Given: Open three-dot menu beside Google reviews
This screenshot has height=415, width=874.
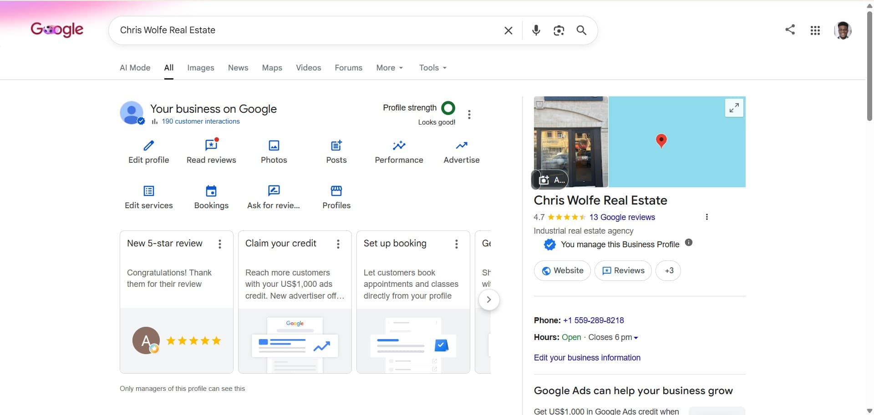Looking at the screenshot, I should (707, 217).
